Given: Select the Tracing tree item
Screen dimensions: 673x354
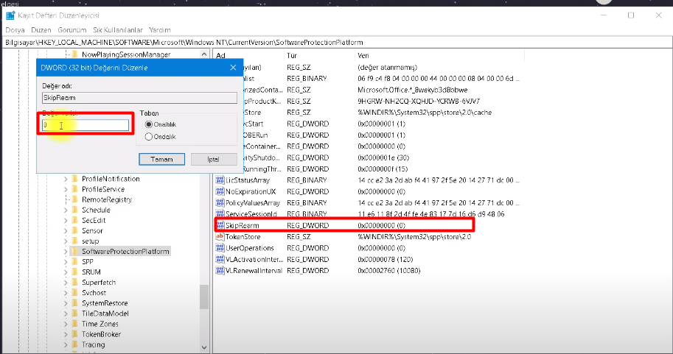Looking at the screenshot, I should 93,344.
